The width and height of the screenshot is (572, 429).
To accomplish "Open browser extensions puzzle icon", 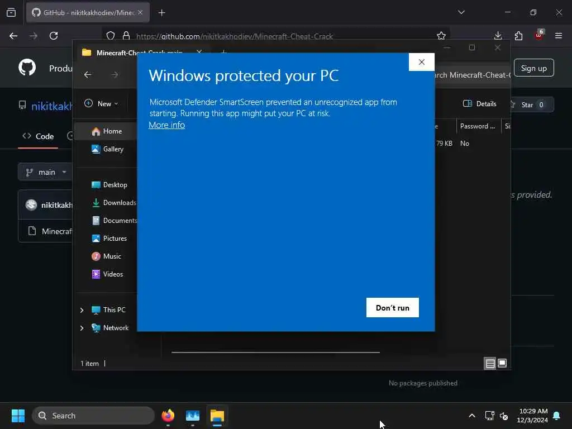I will click(x=518, y=36).
